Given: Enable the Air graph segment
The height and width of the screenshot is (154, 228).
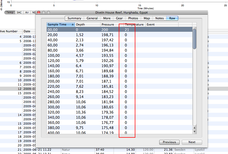Looking at the screenshot, I should tap(27, 12).
